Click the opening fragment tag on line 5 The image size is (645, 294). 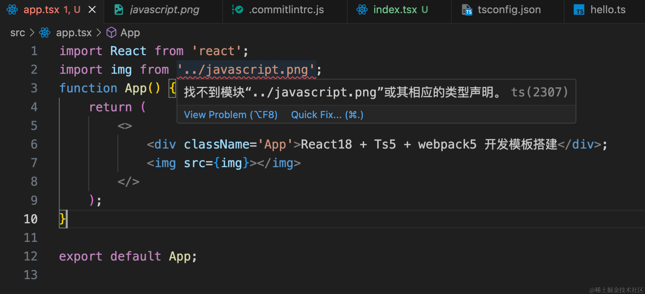point(125,126)
